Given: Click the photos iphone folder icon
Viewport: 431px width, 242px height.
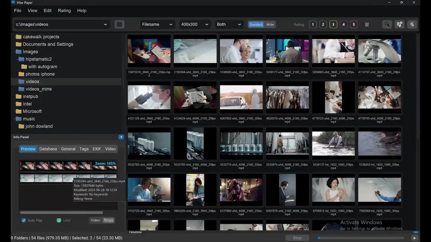Looking at the screenshot, I should (x=21, y=74).
